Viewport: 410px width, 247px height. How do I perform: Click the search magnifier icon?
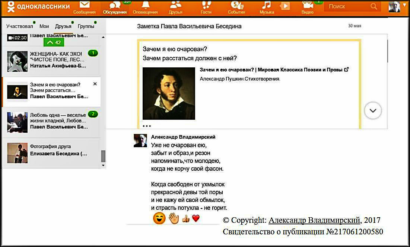pos(374,6)
